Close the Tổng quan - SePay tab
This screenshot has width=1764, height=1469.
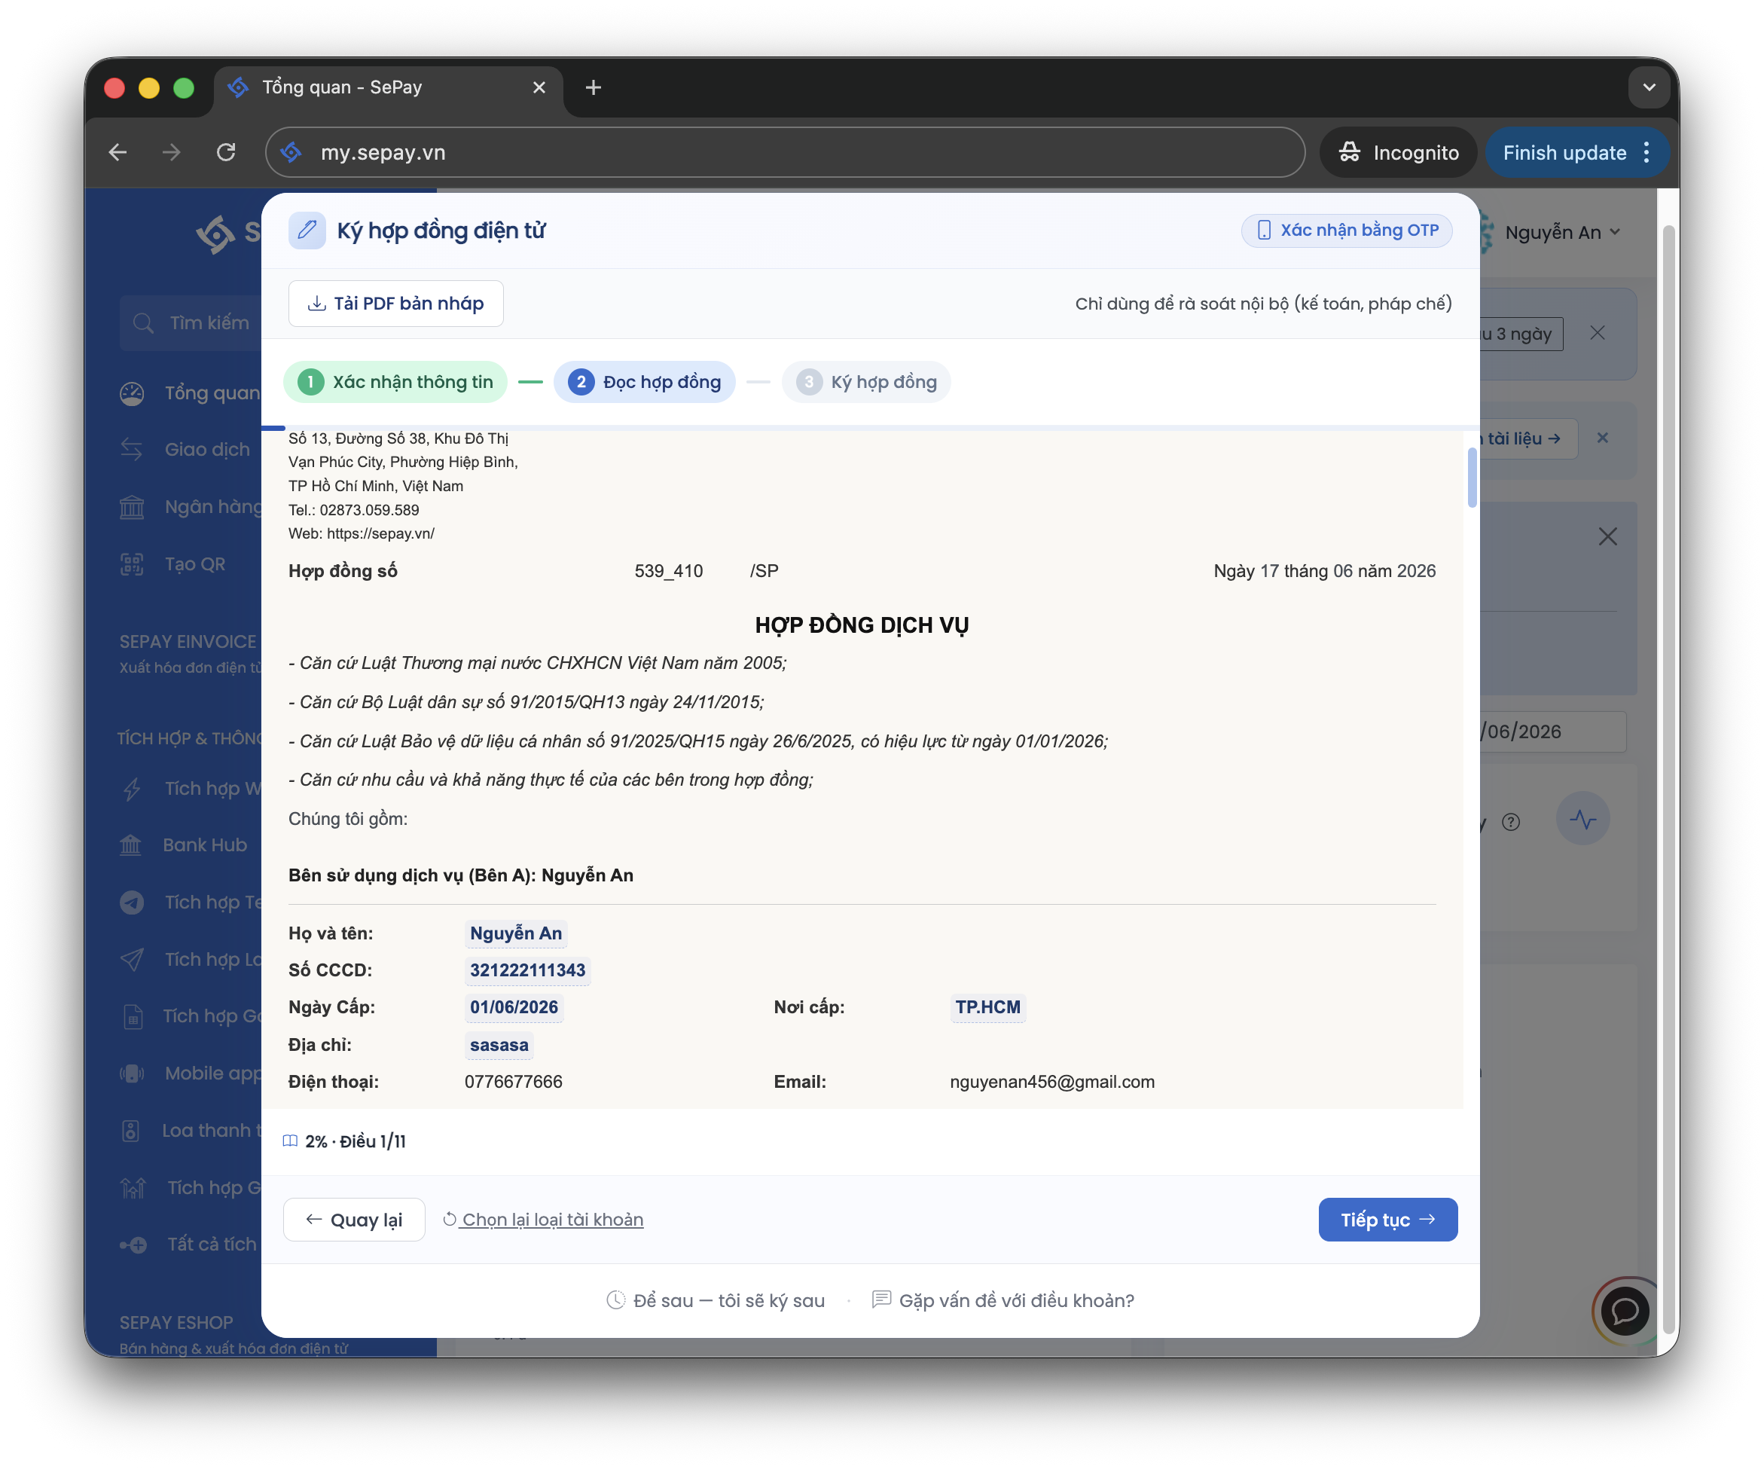(x=539, y=87)
